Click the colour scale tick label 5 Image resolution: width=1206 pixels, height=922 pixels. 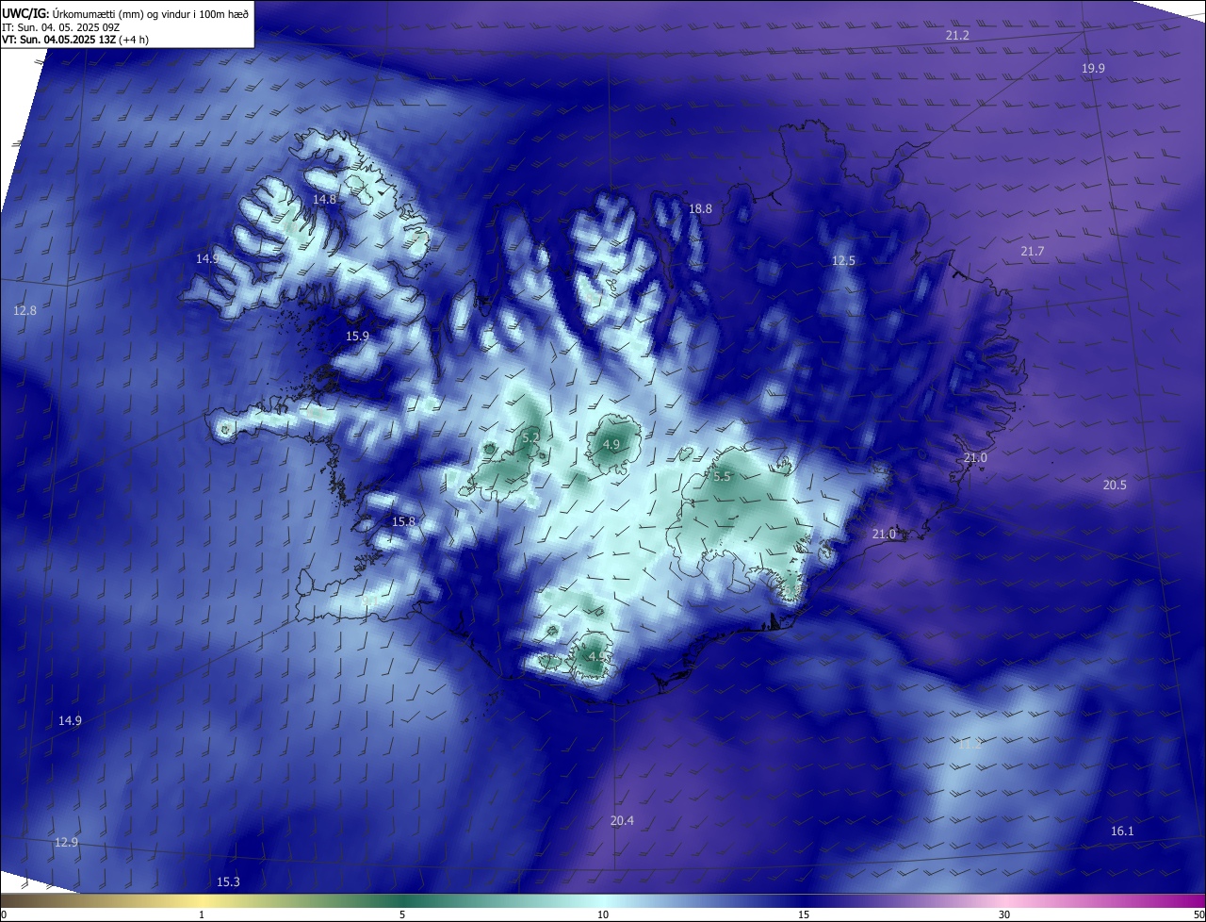pos(402,914)
